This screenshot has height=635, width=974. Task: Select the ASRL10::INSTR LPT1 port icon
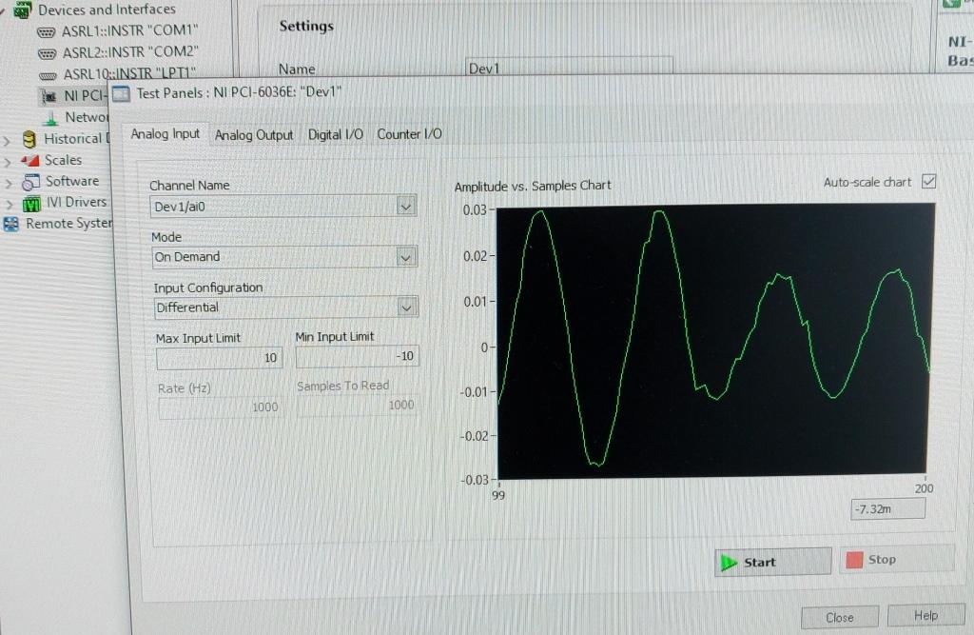(x=48, y=76)
